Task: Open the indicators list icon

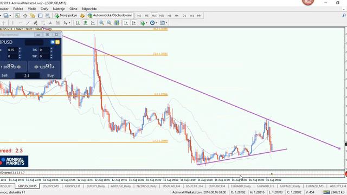Action: tap(143, 23)
